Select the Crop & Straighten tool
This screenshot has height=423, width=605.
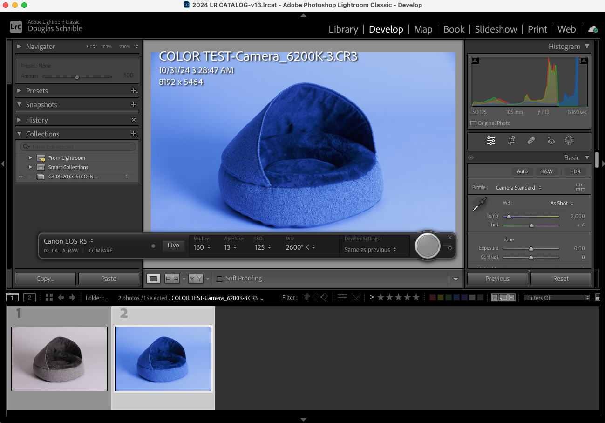511,140
